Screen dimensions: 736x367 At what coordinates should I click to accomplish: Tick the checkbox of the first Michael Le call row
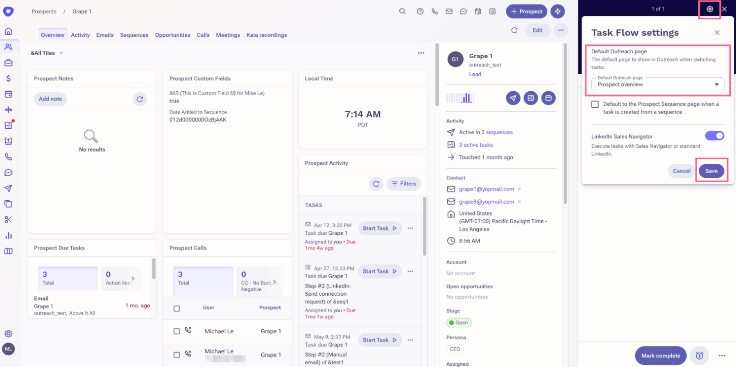pyautogui.click(x=177, y=331)
